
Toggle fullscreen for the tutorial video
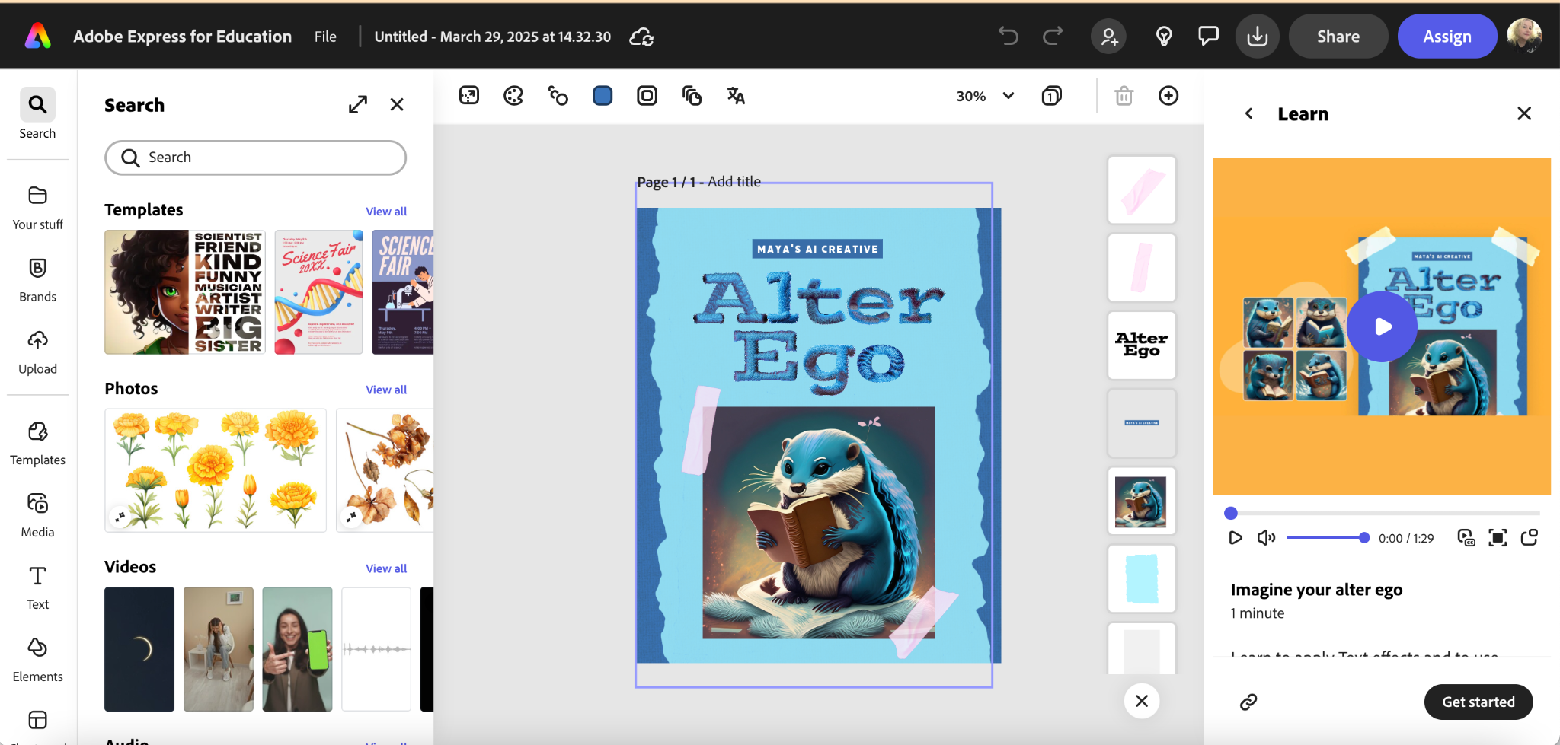pyautogui.click(x=1498, y=538)
